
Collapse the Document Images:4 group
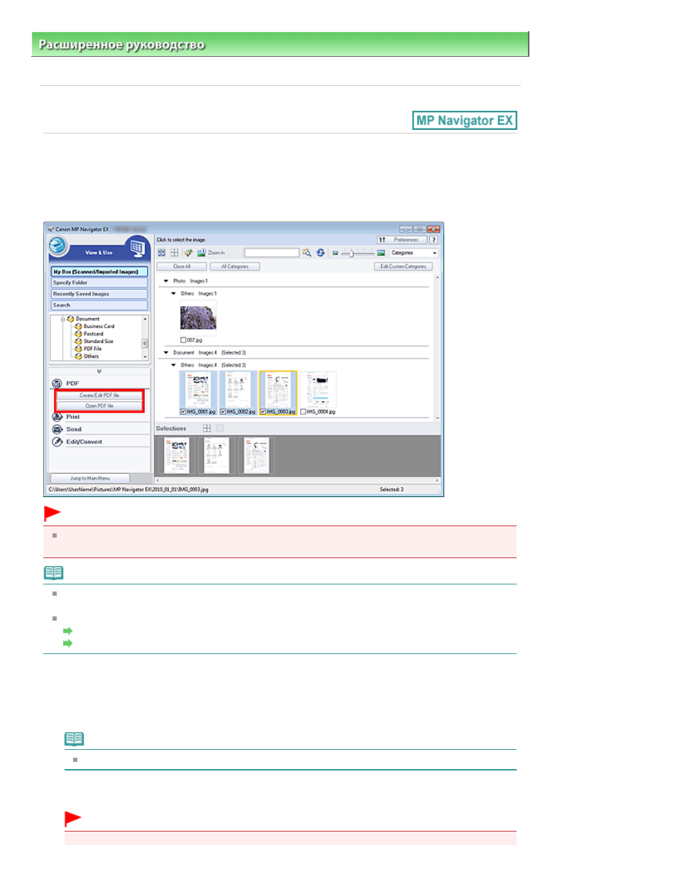(166, 353)
